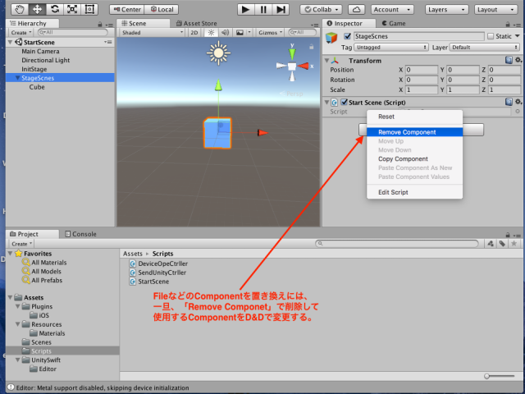Toggle the Start Scene script enabled checkbox
Viewport: 525px width, 394px height.
[344, 102]
